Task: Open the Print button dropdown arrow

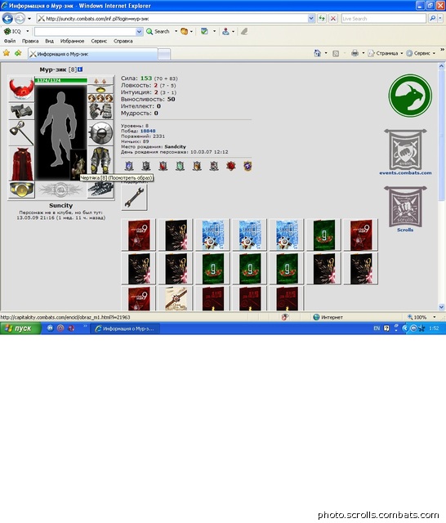Action: (x=363, y=53)
